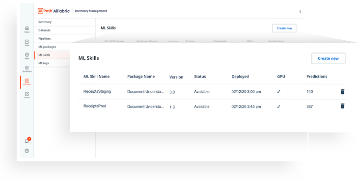This screenshot has width=358, height=181.
Task: Open the three-dot overflow menu
Action: pyautogui.click(x=300, y=11)
